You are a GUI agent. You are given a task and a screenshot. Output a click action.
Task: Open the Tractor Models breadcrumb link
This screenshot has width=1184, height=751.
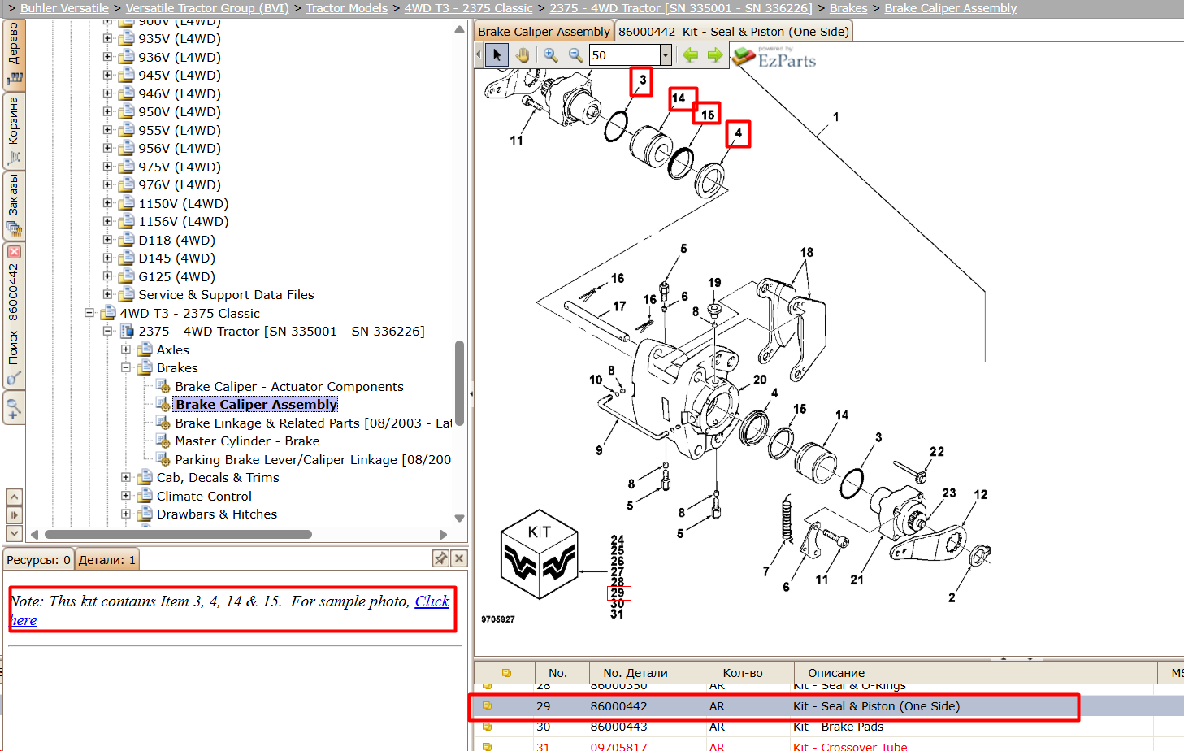click(x=347, y=8)
